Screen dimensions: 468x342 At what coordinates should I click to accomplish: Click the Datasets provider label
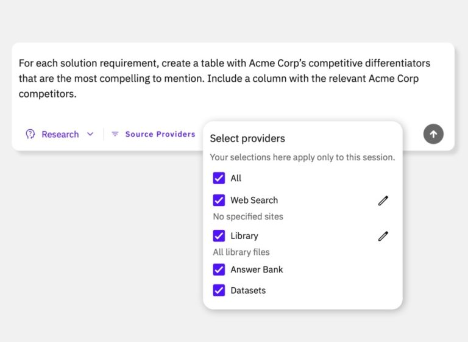pos(248,290)
